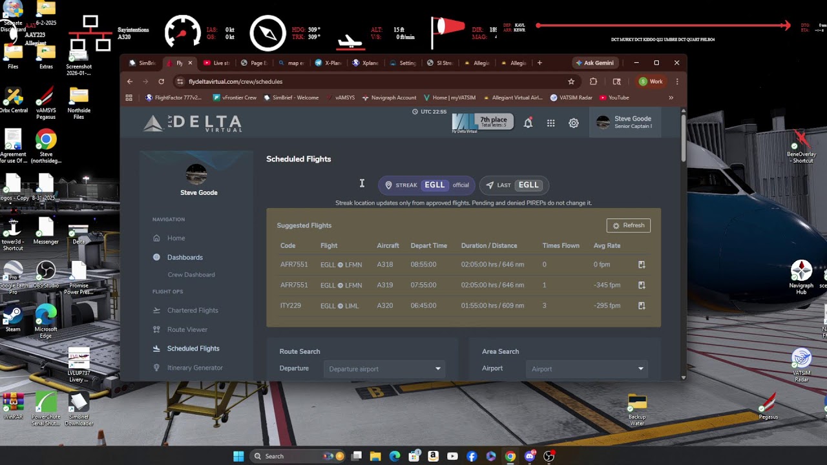
Task: Open the SimBrief - Welcome bookmark
Action: pos(291,98)
